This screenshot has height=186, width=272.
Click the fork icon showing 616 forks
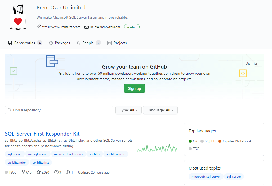(x=23, y=172)
